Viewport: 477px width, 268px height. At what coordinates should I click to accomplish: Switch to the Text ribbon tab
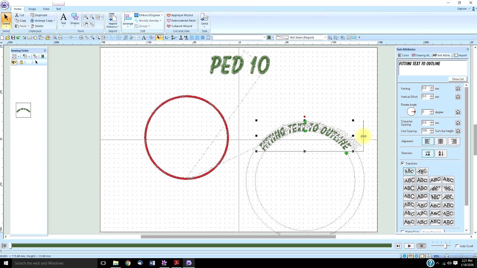coord(59,9)
